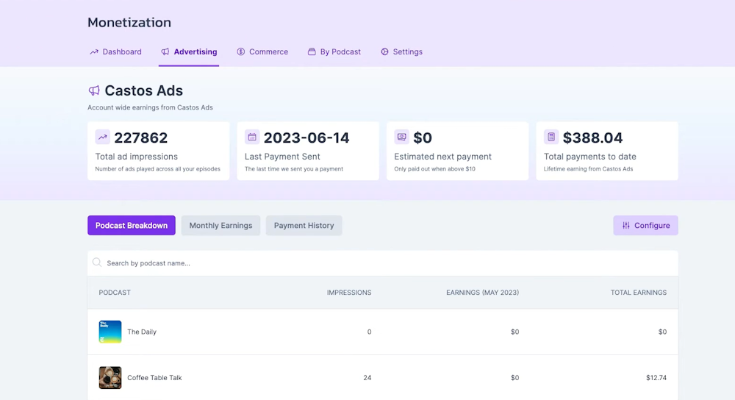Click 'Account wide earnings from Castos Ads' subtitle
The width and height of the screenshot is (735, 400).
click(150, 107)
